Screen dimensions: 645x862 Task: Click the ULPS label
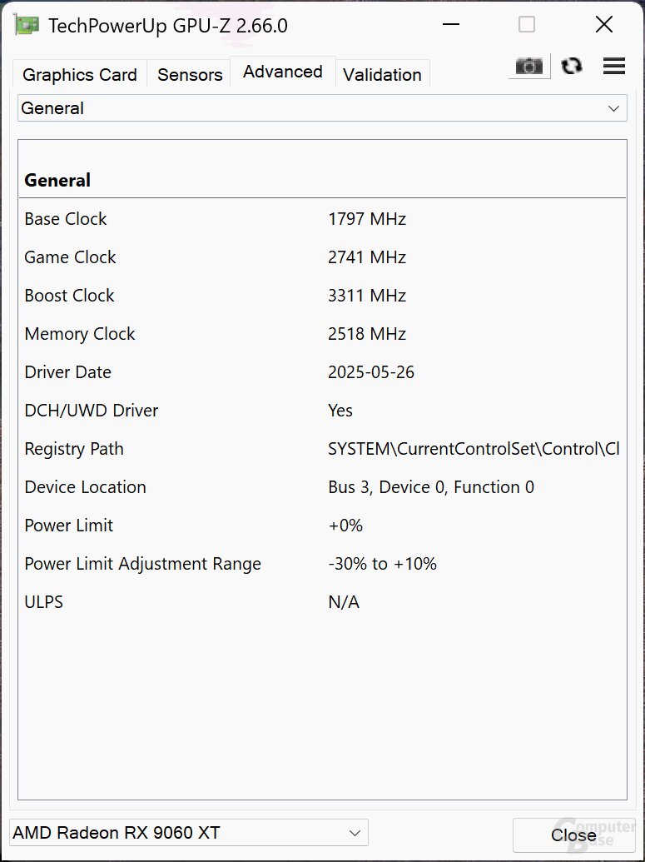44,602
